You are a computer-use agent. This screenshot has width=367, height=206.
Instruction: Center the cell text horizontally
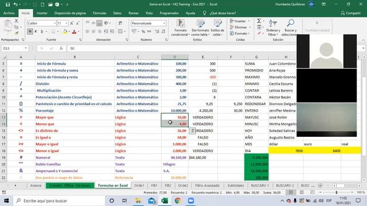[x=93, y=31]
